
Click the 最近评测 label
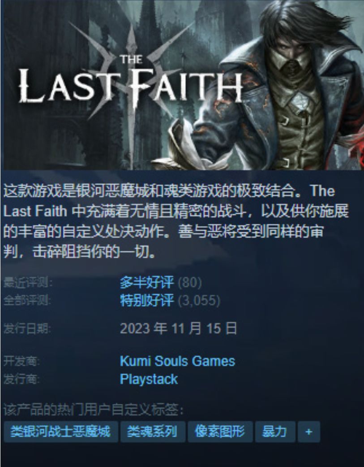28,282
